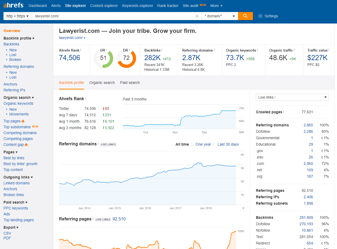Open Best by links' growth
This screenshot has width=337, height=249.
[20, 164]
